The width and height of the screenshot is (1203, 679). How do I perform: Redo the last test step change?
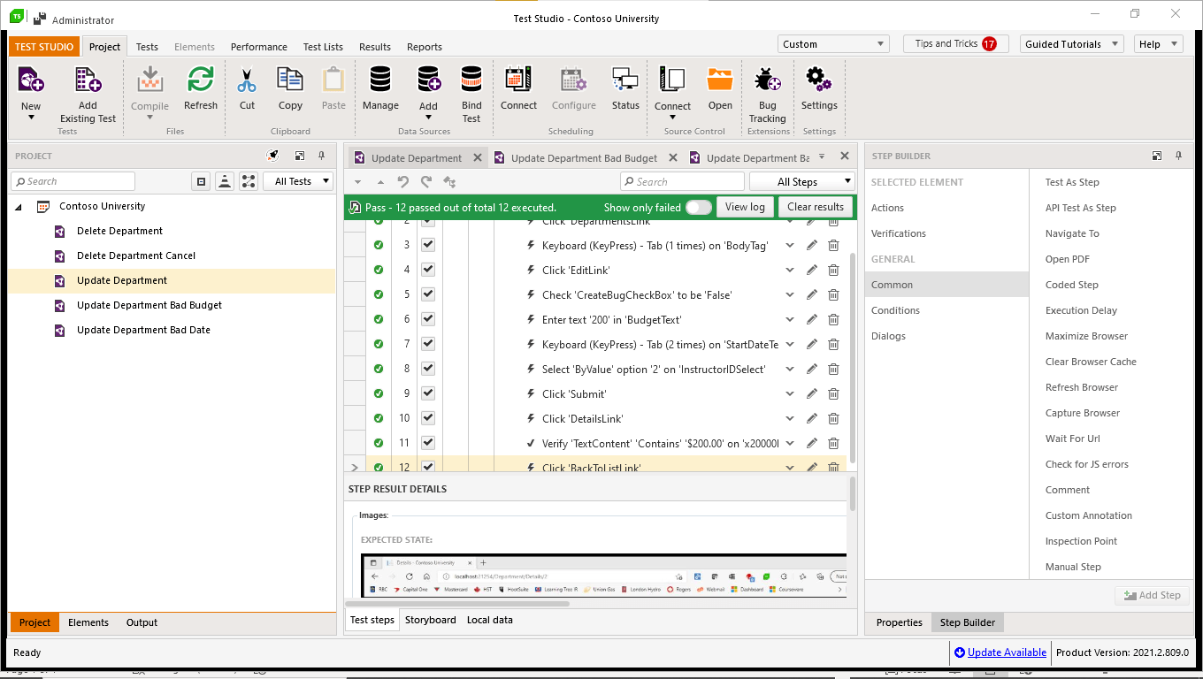click(426, 182)
